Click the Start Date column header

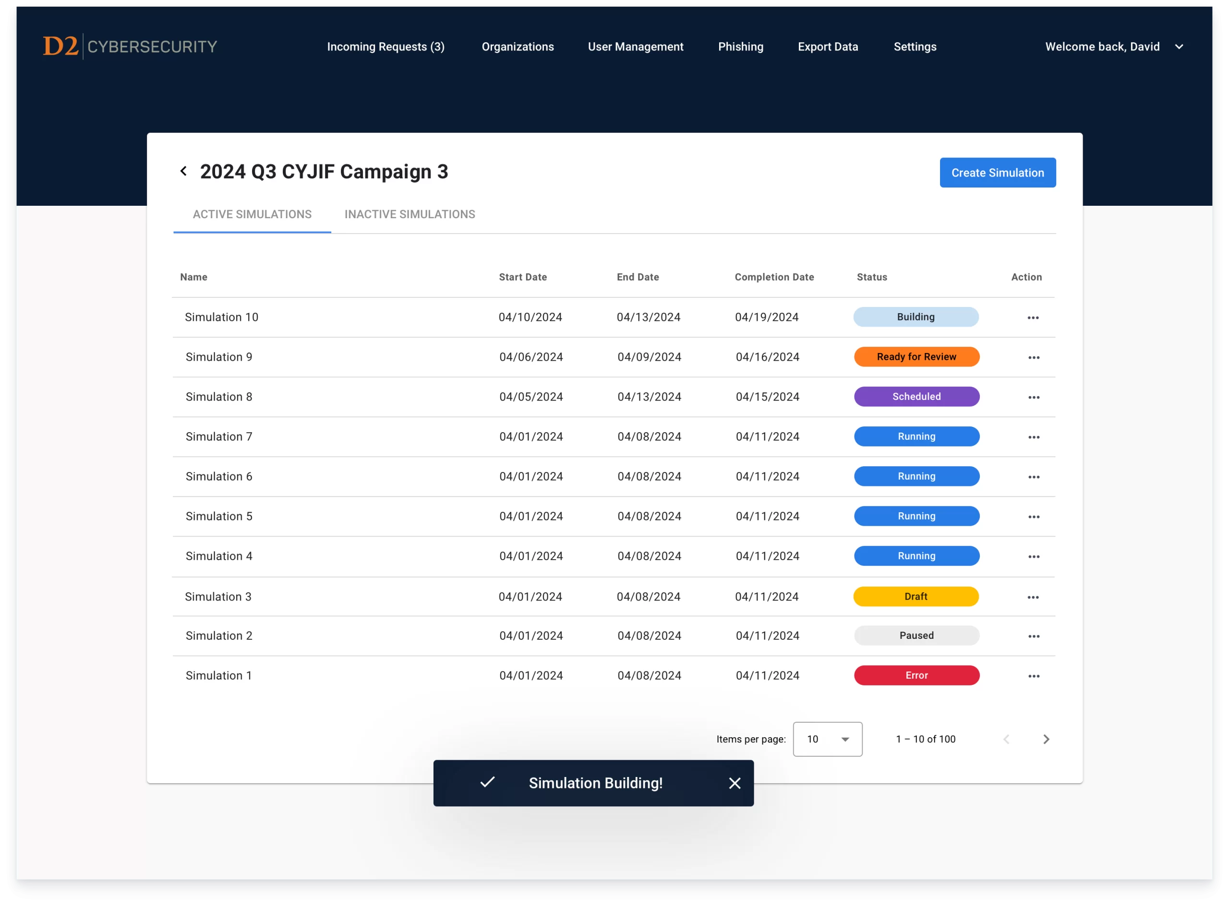click(x=522, y=277)
